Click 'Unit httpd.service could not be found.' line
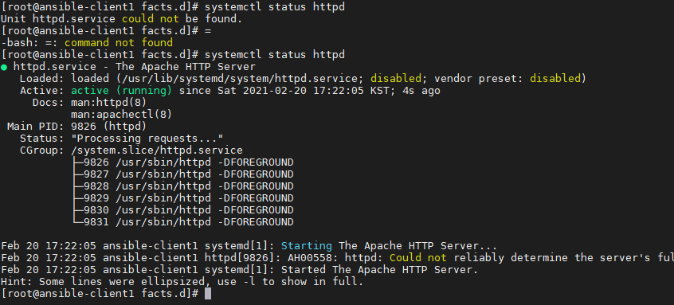 [122, 19]
